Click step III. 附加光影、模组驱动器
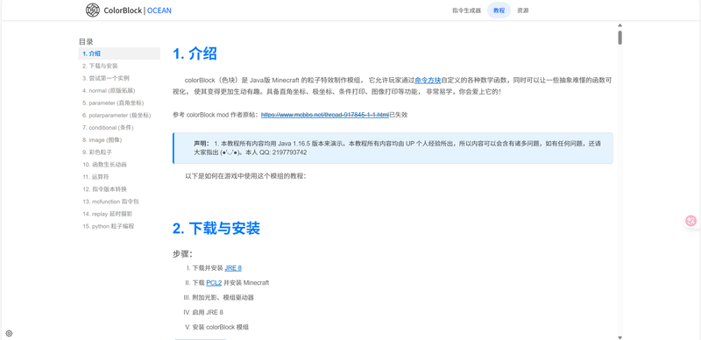 pyautogui.click(x=218, y=298)
